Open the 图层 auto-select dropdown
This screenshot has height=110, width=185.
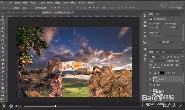(x=26, y=8)
